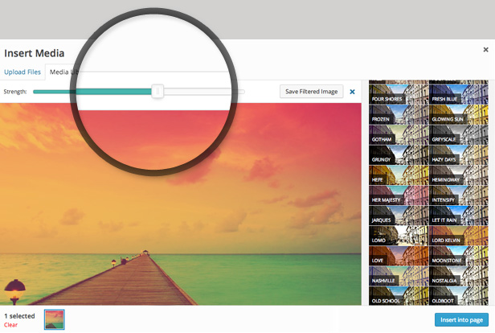Clear the current selection

[10, 325]
